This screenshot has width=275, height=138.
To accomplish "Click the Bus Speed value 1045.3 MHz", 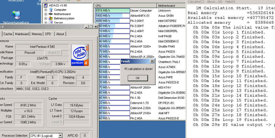I will click(28, 122).
